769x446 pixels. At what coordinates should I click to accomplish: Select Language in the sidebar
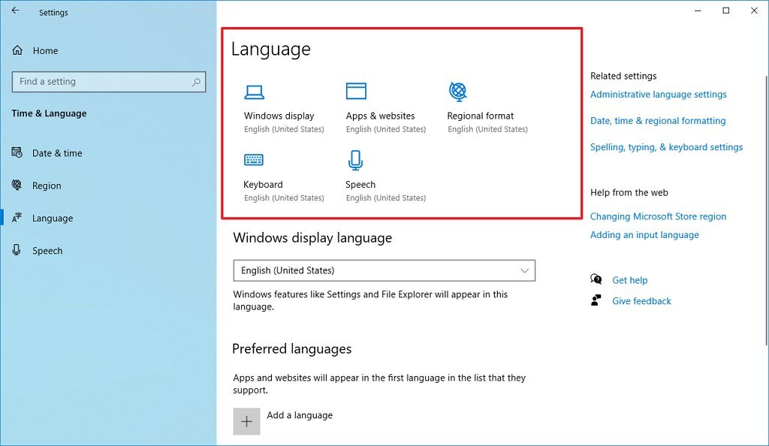(x=52, y=218)
